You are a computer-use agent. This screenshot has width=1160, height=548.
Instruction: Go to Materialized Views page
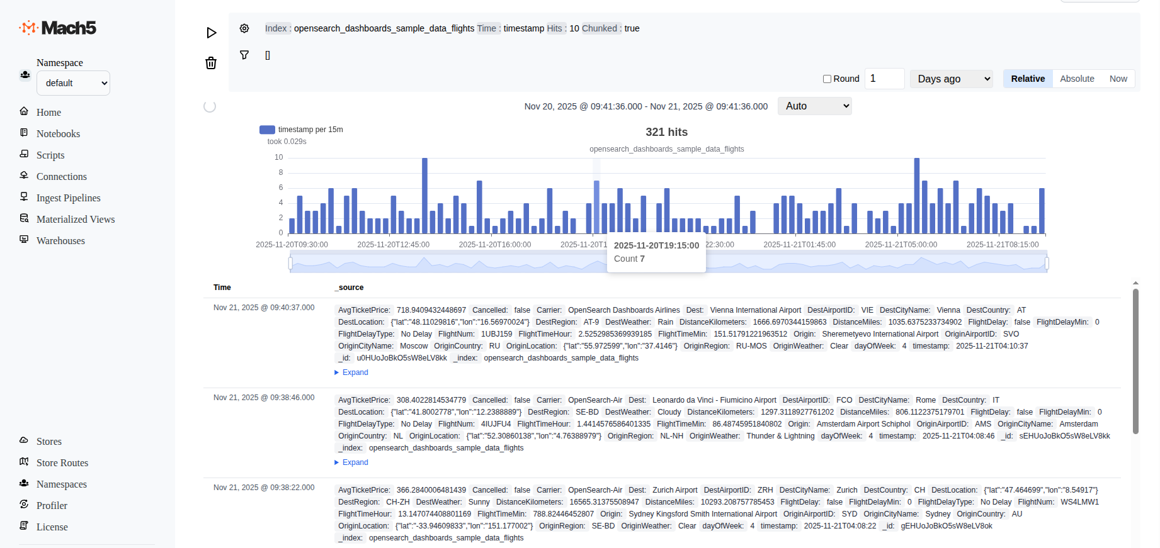[75, 219]
